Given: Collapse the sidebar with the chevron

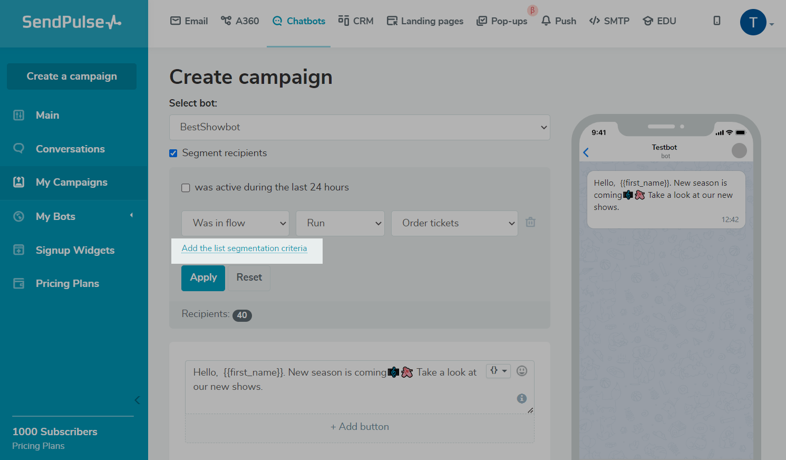Looking at the screenshot, I should tap(137, 400).
